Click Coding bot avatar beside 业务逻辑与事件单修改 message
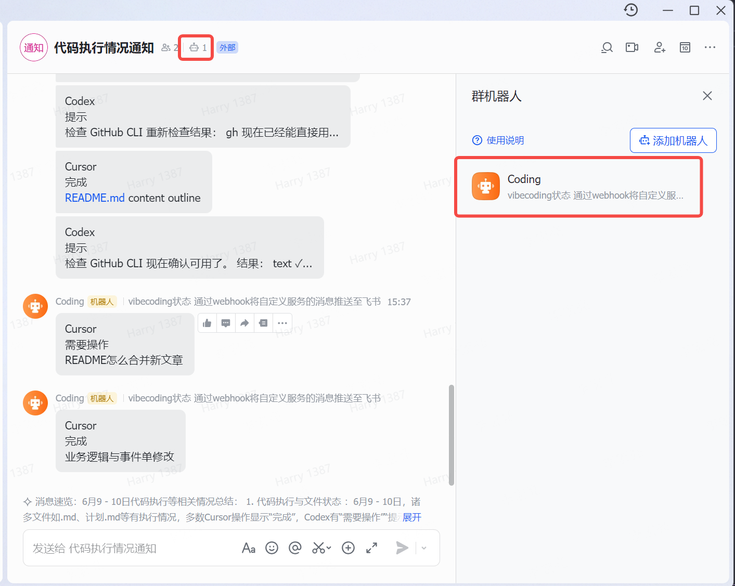The height and width of the screenshot is (586, 735). [x=35, y=403]
